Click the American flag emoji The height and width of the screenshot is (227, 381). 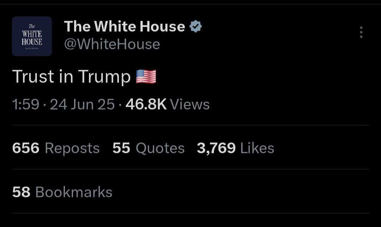click(x=146, y=77)
